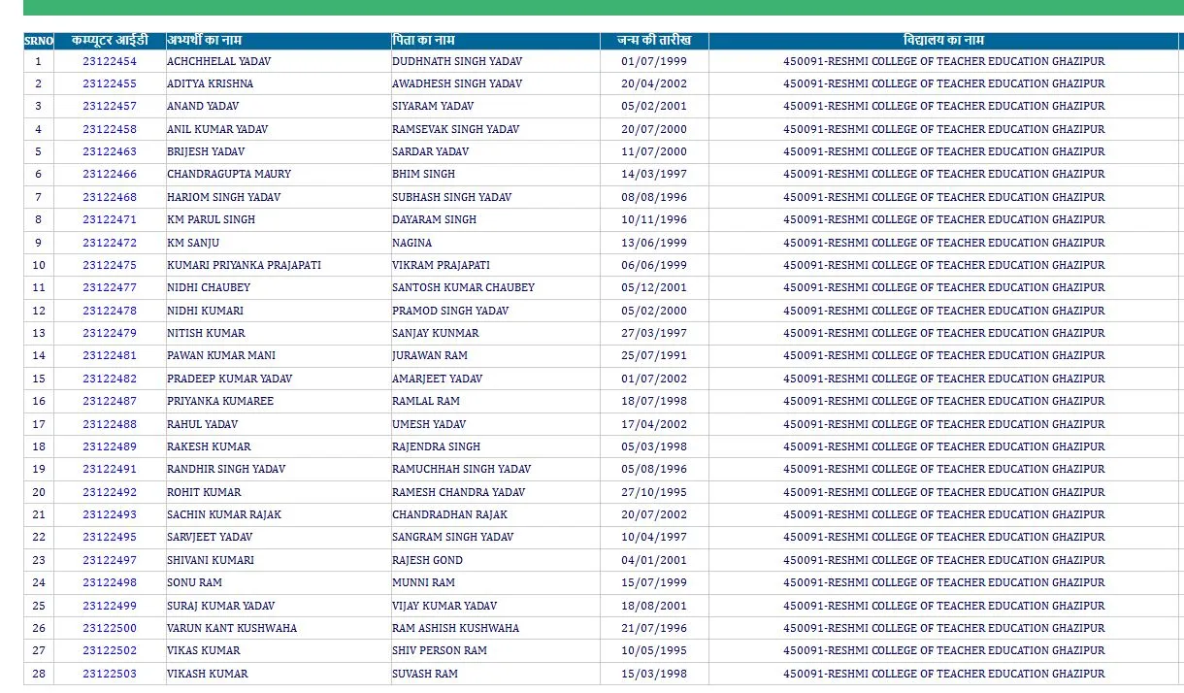Select computer ID 23122472 for KM Sanju
The width and height of the screenshot is (1184, 693).
click(x=110, y=243)
